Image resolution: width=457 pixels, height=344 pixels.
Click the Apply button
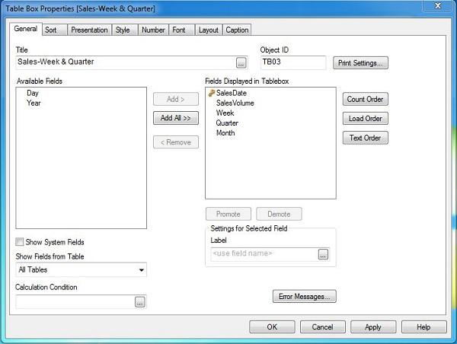tap(373, 327)
